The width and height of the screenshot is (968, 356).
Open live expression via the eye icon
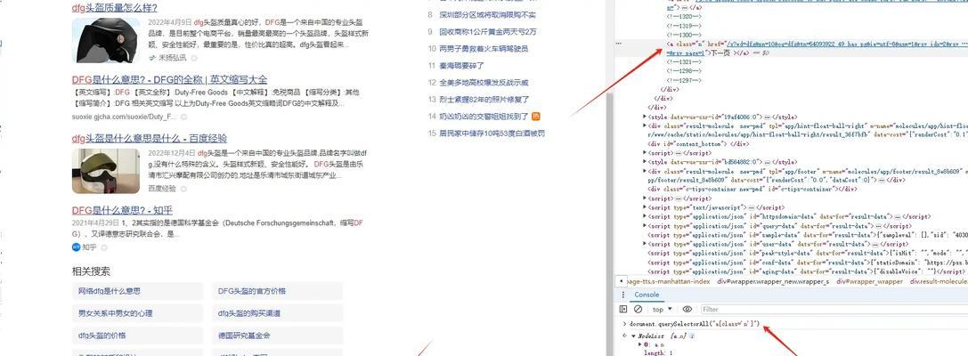[x=687, y=309]
